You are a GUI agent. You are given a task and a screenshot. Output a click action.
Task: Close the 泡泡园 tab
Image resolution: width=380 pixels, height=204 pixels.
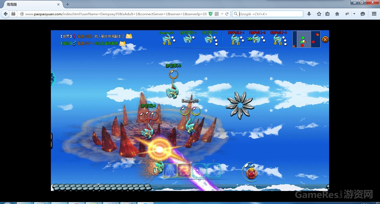[x=58, y=4]
